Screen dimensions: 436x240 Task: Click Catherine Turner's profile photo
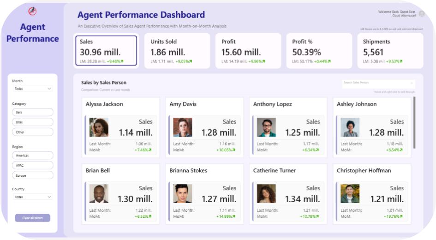[x=266, y=194]
